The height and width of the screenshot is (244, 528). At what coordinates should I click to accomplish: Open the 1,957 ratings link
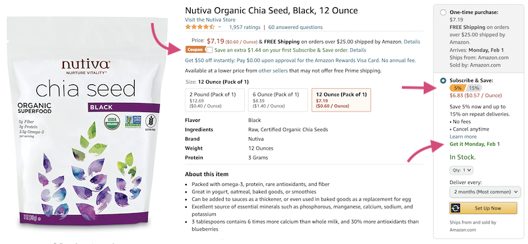click(x=244, y=27)
